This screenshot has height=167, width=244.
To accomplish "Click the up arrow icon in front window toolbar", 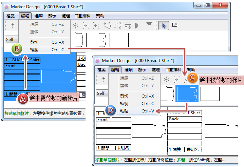I will pyautogui.click(x=104, y=80).
